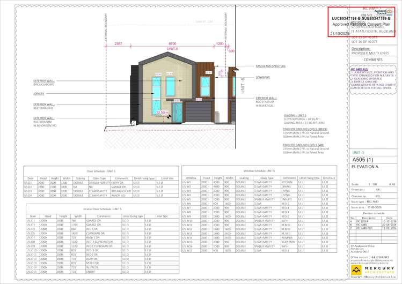Click the address line "TE ATATU SOUTH, AUCKLAND"
Screen dimensions: 402x284
point(374,31)
